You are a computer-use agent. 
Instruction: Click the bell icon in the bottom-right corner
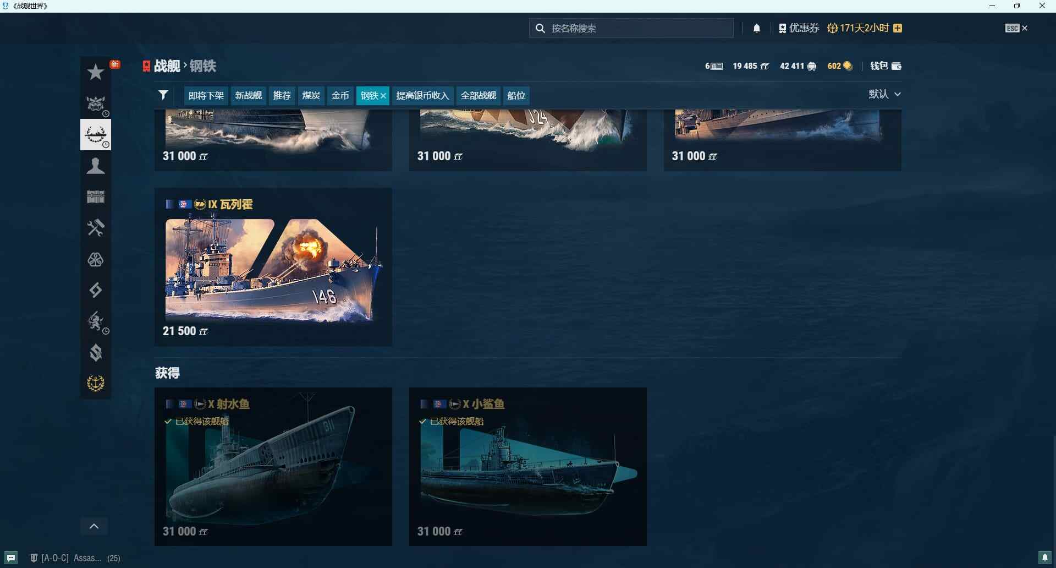1045,558
